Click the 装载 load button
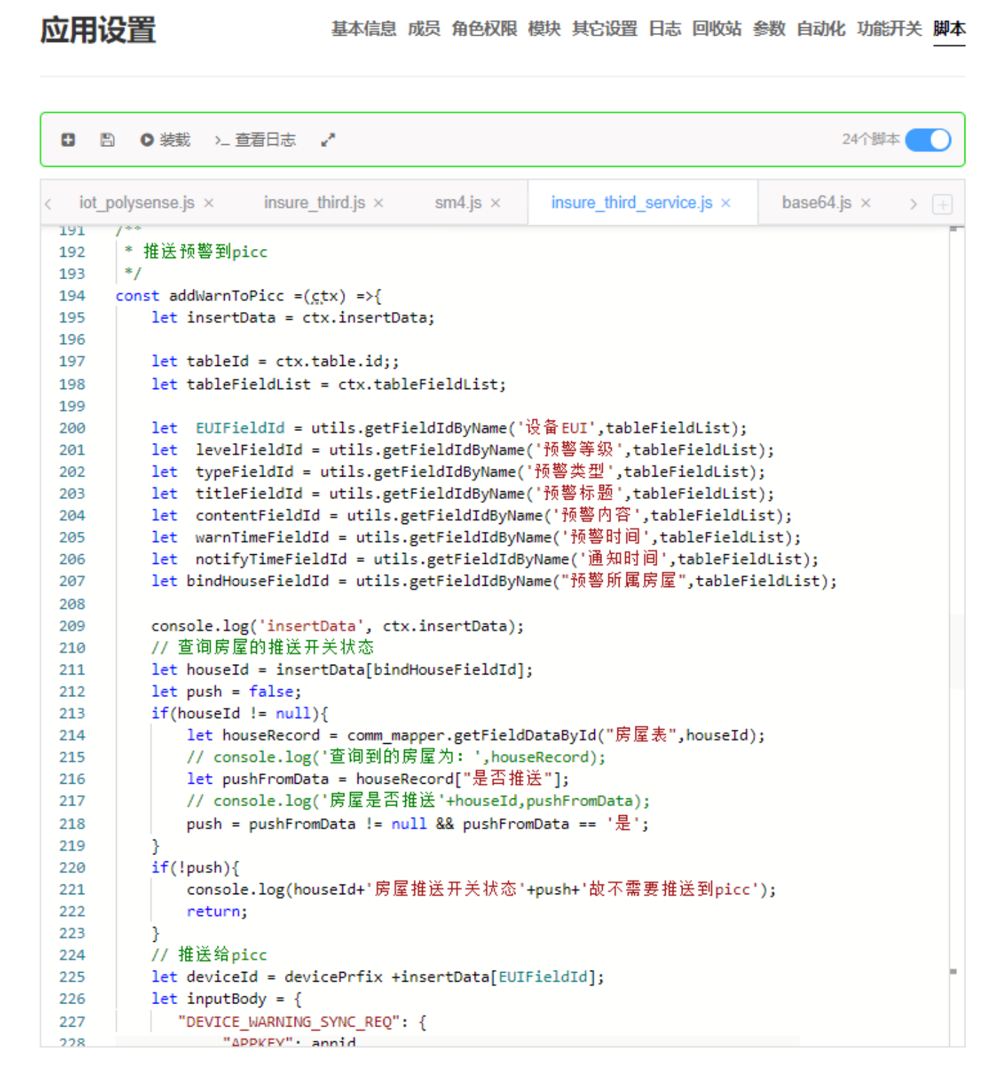This screenshot has width=1008, height=1086. (x=165, y=140)
